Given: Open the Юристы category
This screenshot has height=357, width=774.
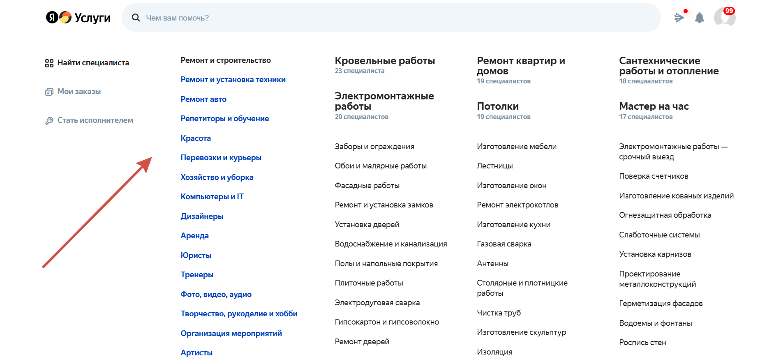Looking at the screenshot, I should (196, 256).
